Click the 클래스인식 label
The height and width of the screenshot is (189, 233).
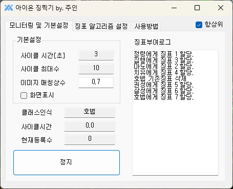37,113
